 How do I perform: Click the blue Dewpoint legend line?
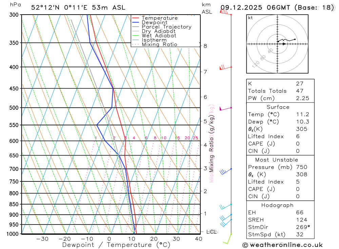(135, 22)
